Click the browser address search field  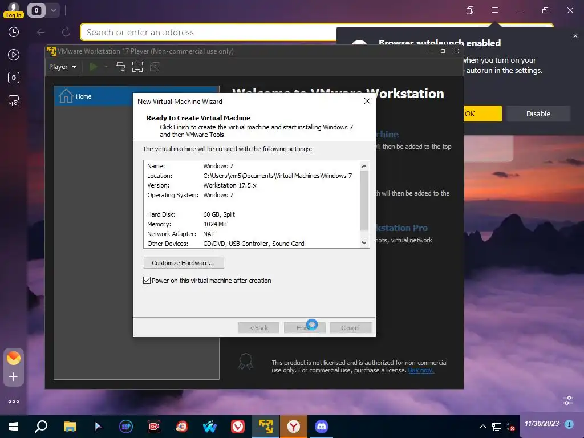click(x=209, y=33)
